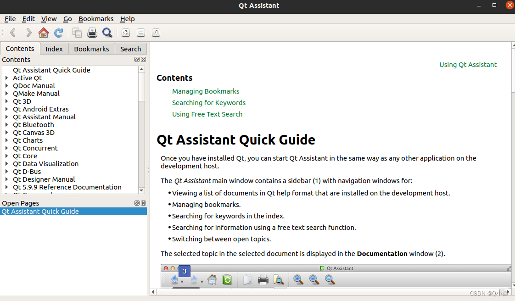Screen dimensions: 515x301
Task: Float the Open Pages dock panel
Action: coord(137,203)
